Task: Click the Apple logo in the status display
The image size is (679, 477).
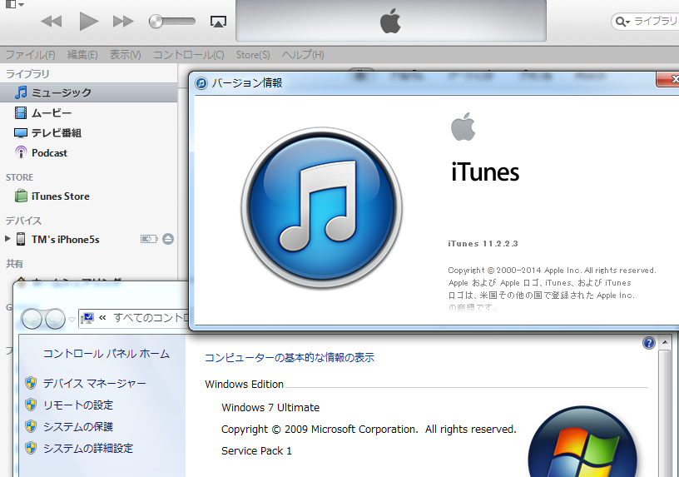Action: [x=390, y=22]
